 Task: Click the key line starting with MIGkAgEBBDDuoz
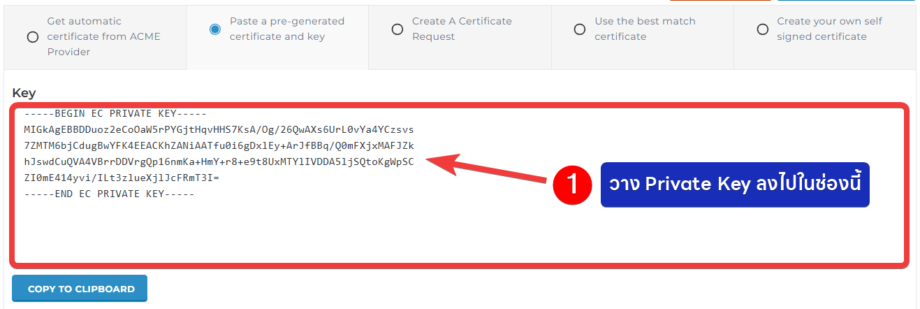pyautogui.click(x=218, y=130)
